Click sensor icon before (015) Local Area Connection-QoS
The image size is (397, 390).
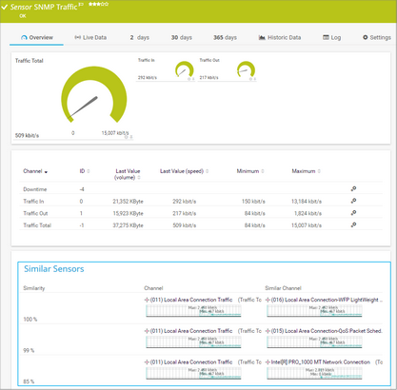(x=268, y=331)
